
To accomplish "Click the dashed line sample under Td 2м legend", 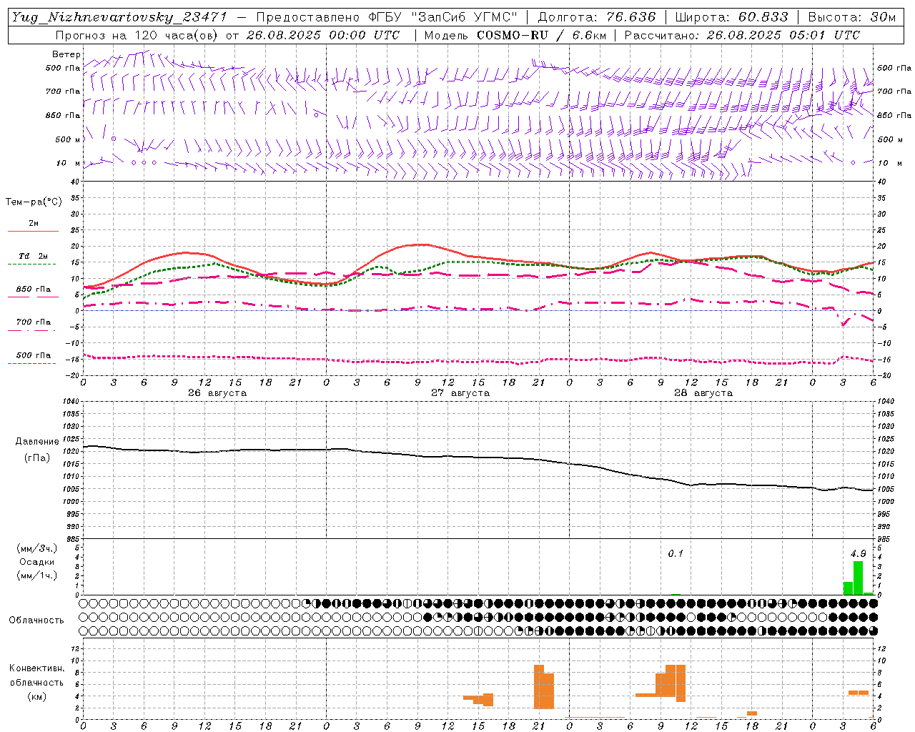I will [x=32, y=264].
